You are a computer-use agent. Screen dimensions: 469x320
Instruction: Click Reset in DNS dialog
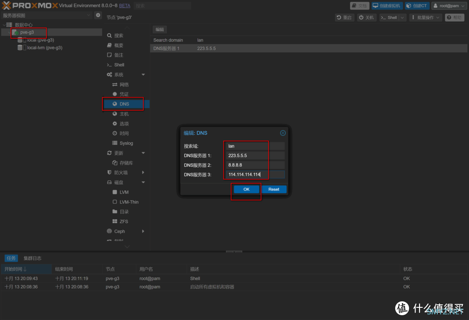[x=274, y=189]
